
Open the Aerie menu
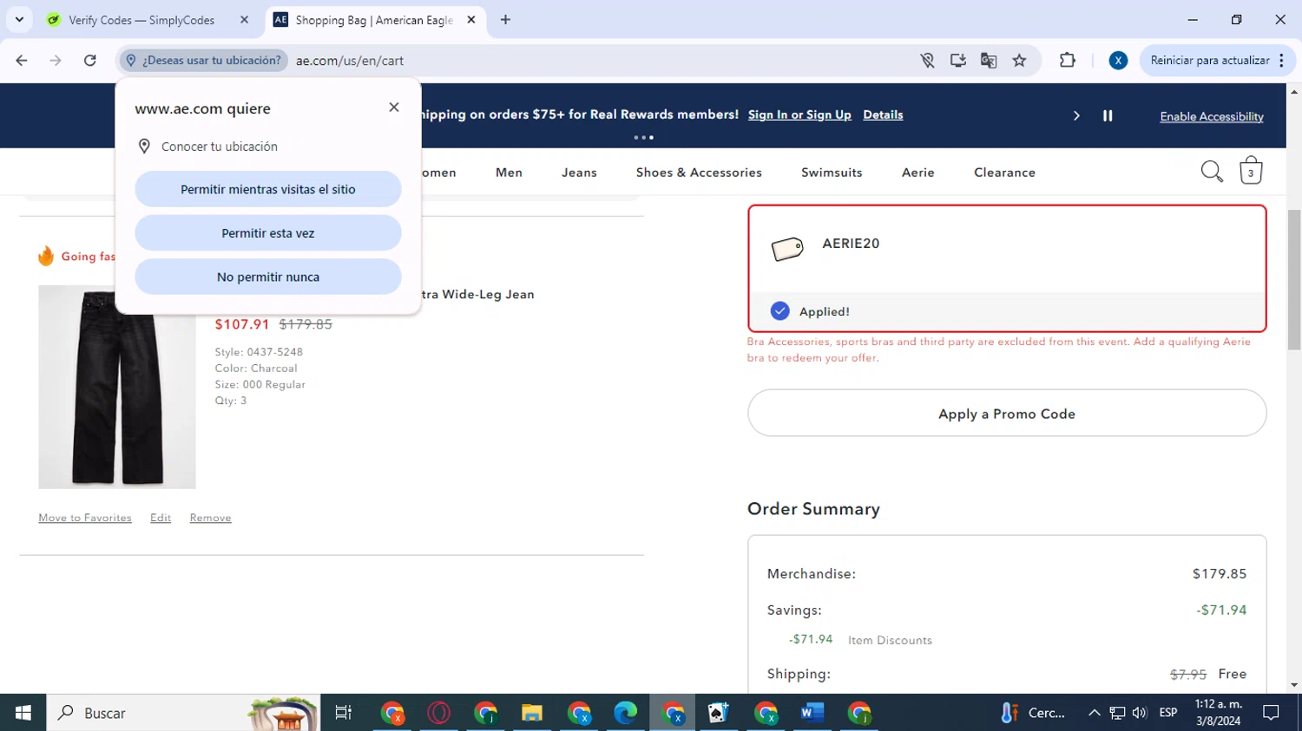(x=917, y=173)
